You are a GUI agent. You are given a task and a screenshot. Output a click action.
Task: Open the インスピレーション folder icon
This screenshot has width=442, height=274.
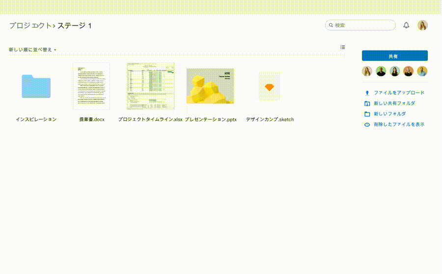[36, 86]
